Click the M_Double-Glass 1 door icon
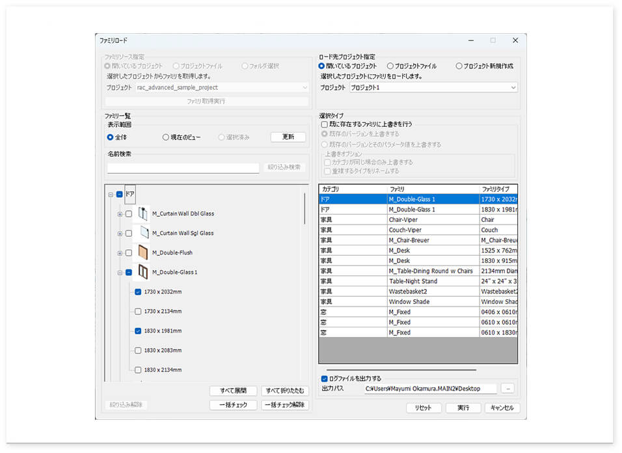622x453 pixels. point(142,272)
